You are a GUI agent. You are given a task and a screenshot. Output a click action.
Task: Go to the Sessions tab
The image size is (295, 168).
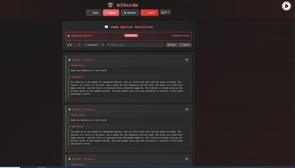130,13
